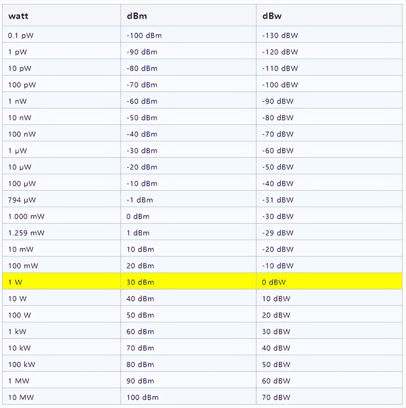Click the -50 dBm cell
The width and height of the screenshot is (406, 408).
click(x=142, y=118)
